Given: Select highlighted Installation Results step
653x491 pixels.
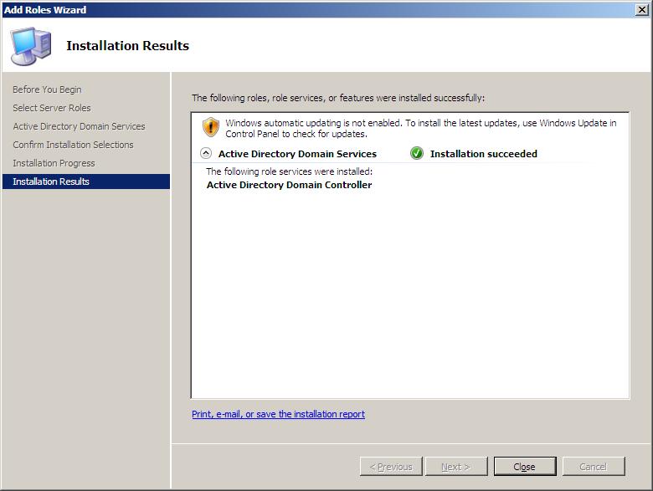Looking at the screenshot, I should [x=86, y=182].
